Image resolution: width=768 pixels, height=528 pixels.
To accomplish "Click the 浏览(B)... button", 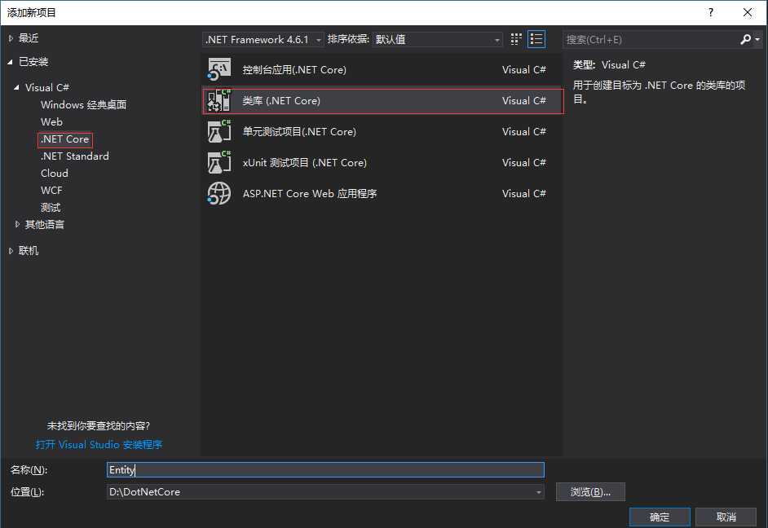I will click(590, 492).
